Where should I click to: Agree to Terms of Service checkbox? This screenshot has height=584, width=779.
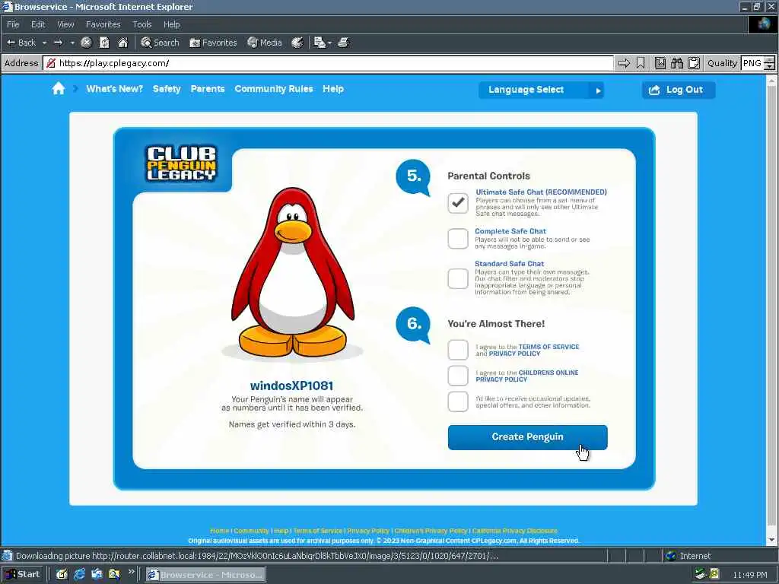457,350
